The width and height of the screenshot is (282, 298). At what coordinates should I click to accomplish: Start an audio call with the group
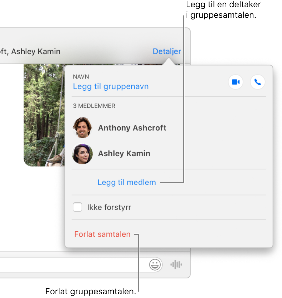258,82
